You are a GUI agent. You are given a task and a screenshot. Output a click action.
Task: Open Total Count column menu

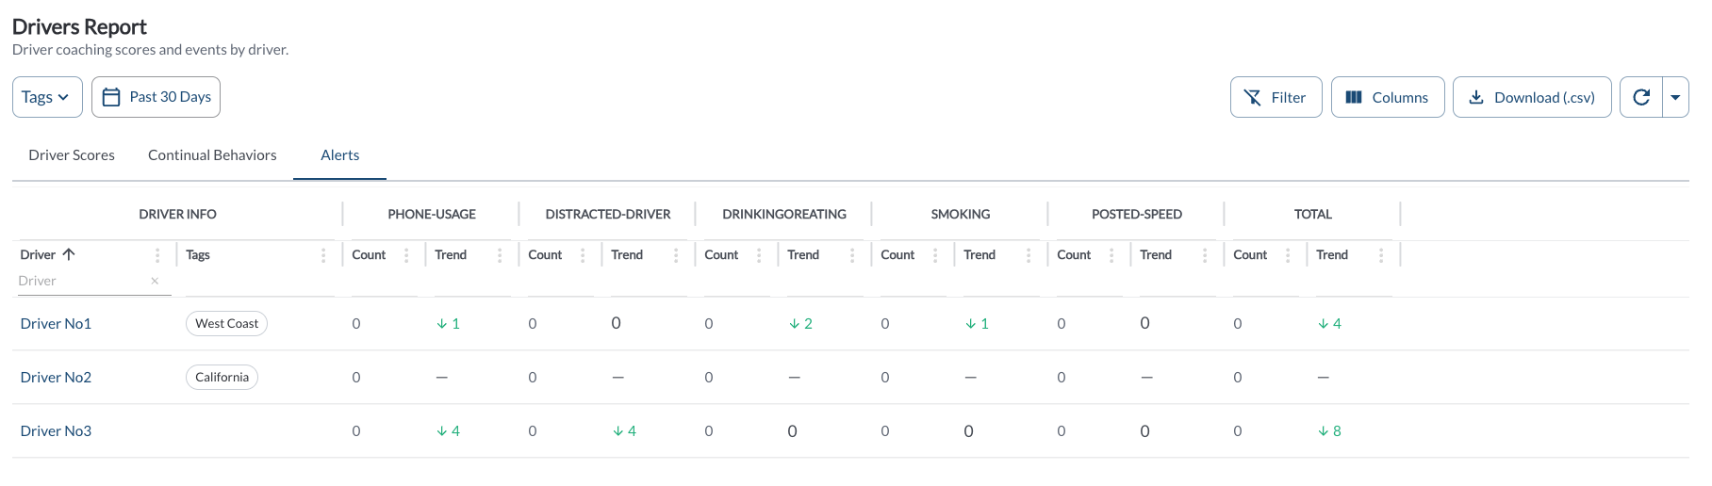tap(1288, 255)
